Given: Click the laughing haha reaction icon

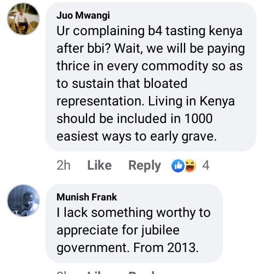Looking at the screenshot, I should click(x=190, y=166).
